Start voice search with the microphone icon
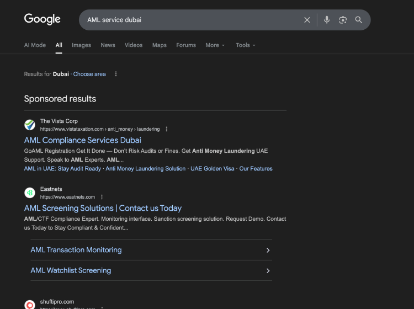The width and height of the screenshot is (414, 309). (327, 20)
